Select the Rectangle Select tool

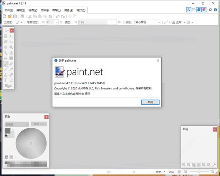coord(5,36)
